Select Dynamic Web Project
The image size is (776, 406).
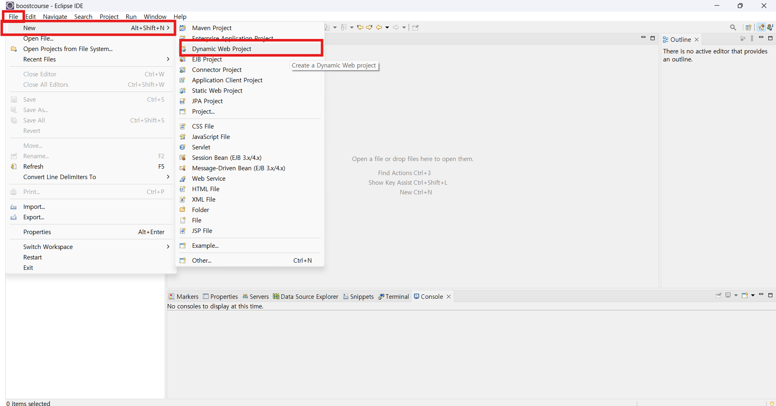pos(250,49)
